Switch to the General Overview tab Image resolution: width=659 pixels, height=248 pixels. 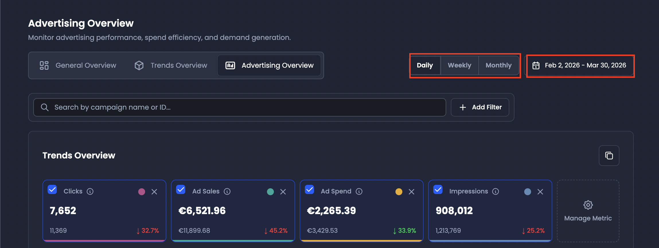click(78, 65)
